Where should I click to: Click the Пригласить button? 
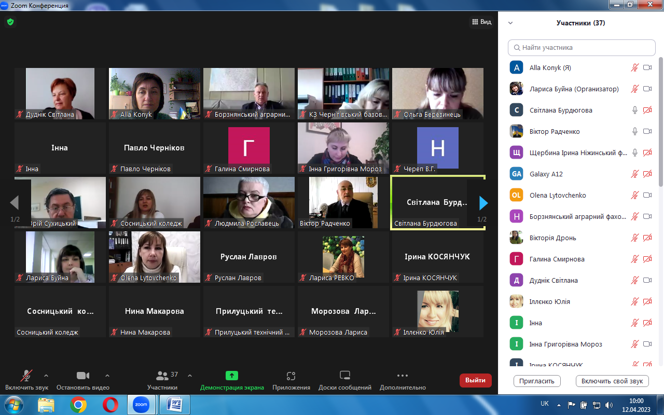coord(537,381)
